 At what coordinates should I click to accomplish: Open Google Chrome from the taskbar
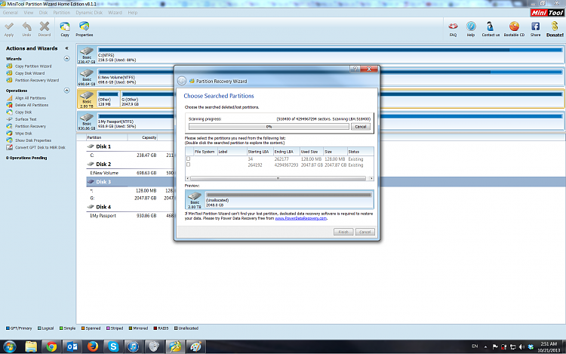coord(51,346)
